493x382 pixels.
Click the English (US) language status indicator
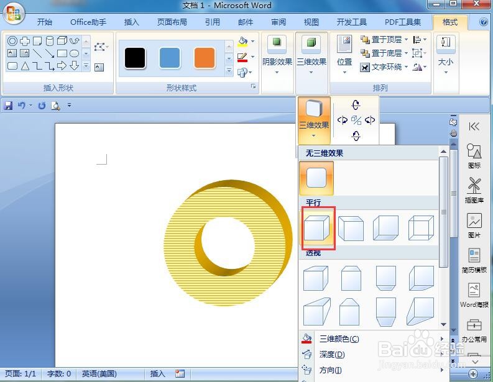point(99,374)
